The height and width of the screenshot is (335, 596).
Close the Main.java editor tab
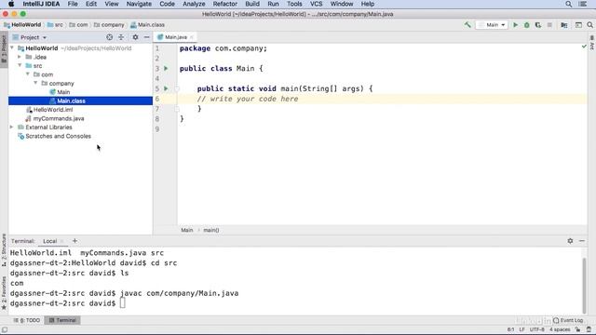point(192,37)
